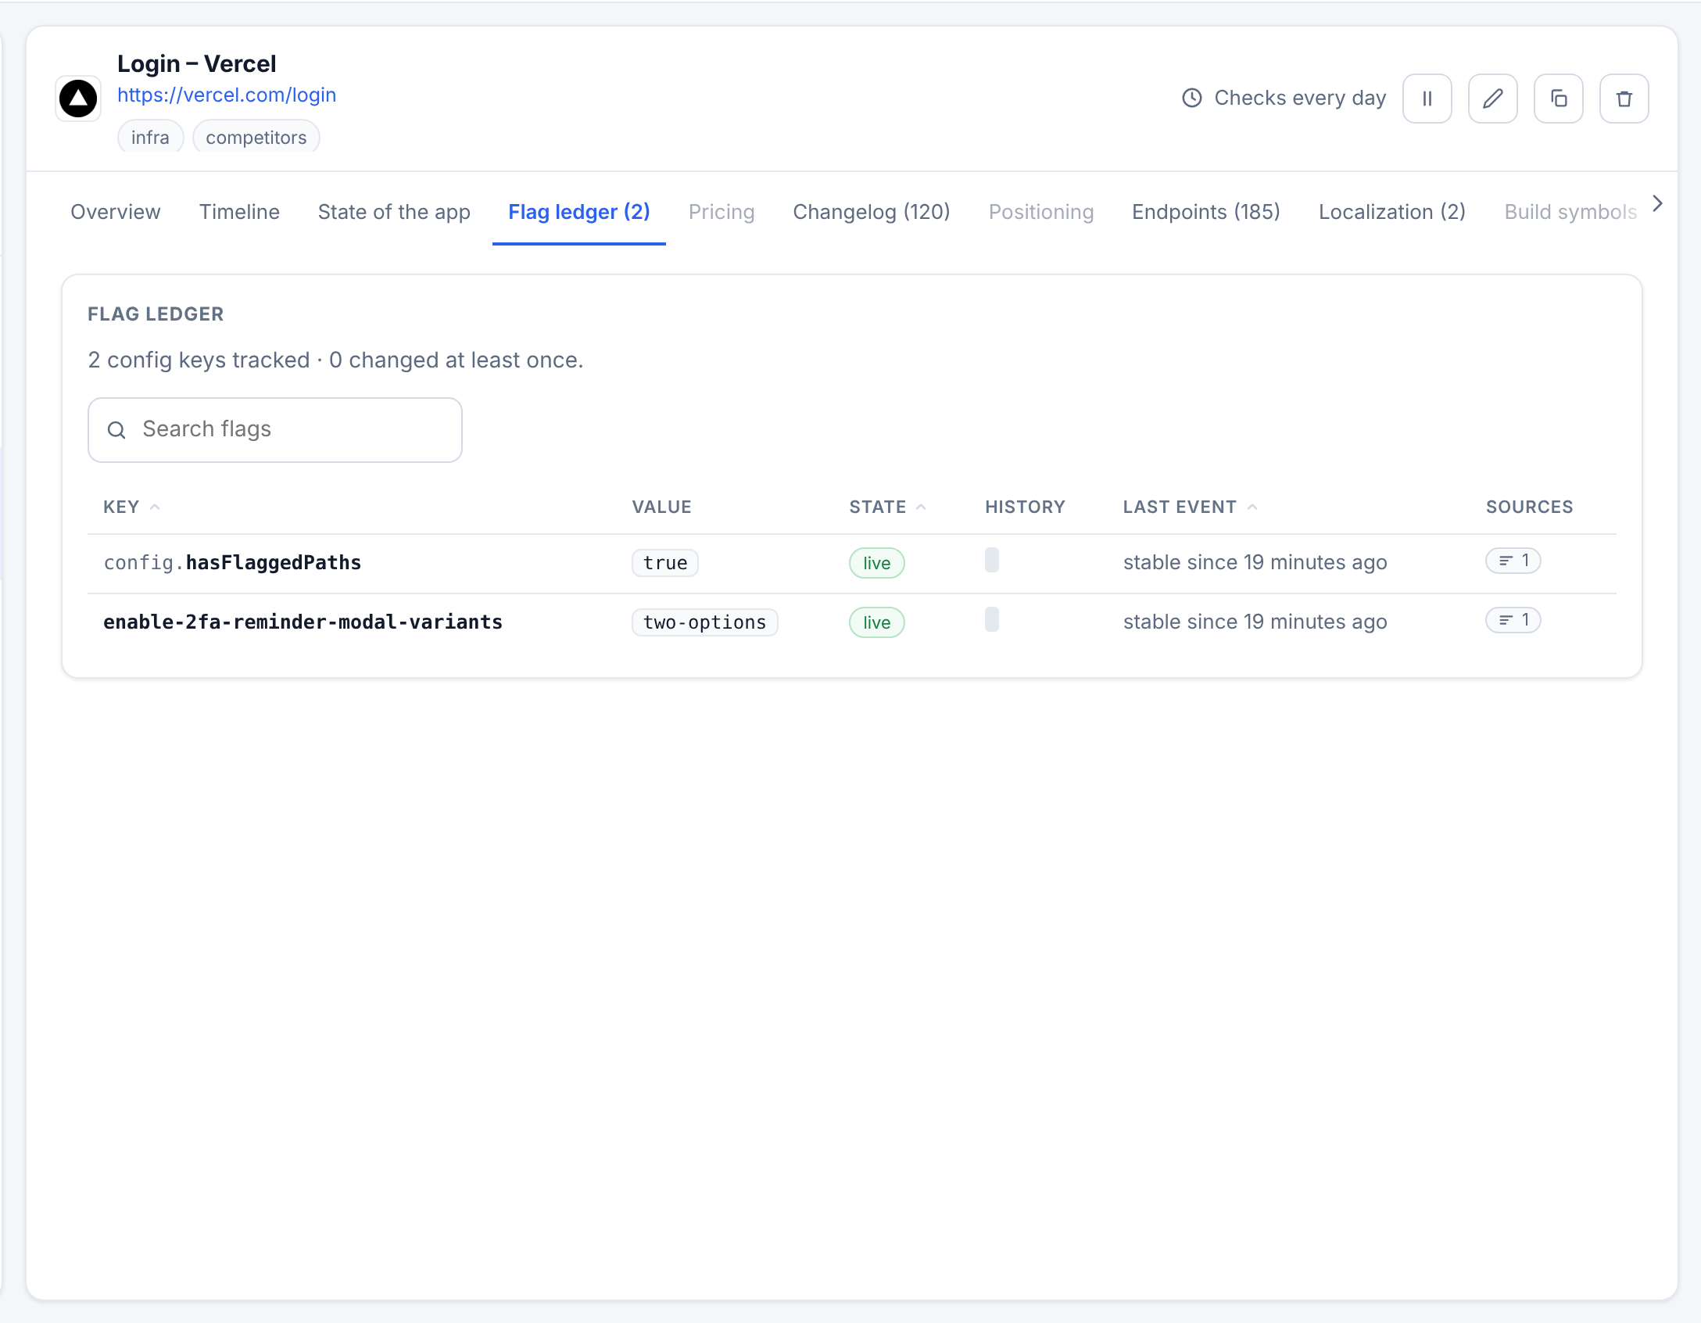Open sources badge for config.hasFlaggedPaths row

click(x=1513, y=561)
